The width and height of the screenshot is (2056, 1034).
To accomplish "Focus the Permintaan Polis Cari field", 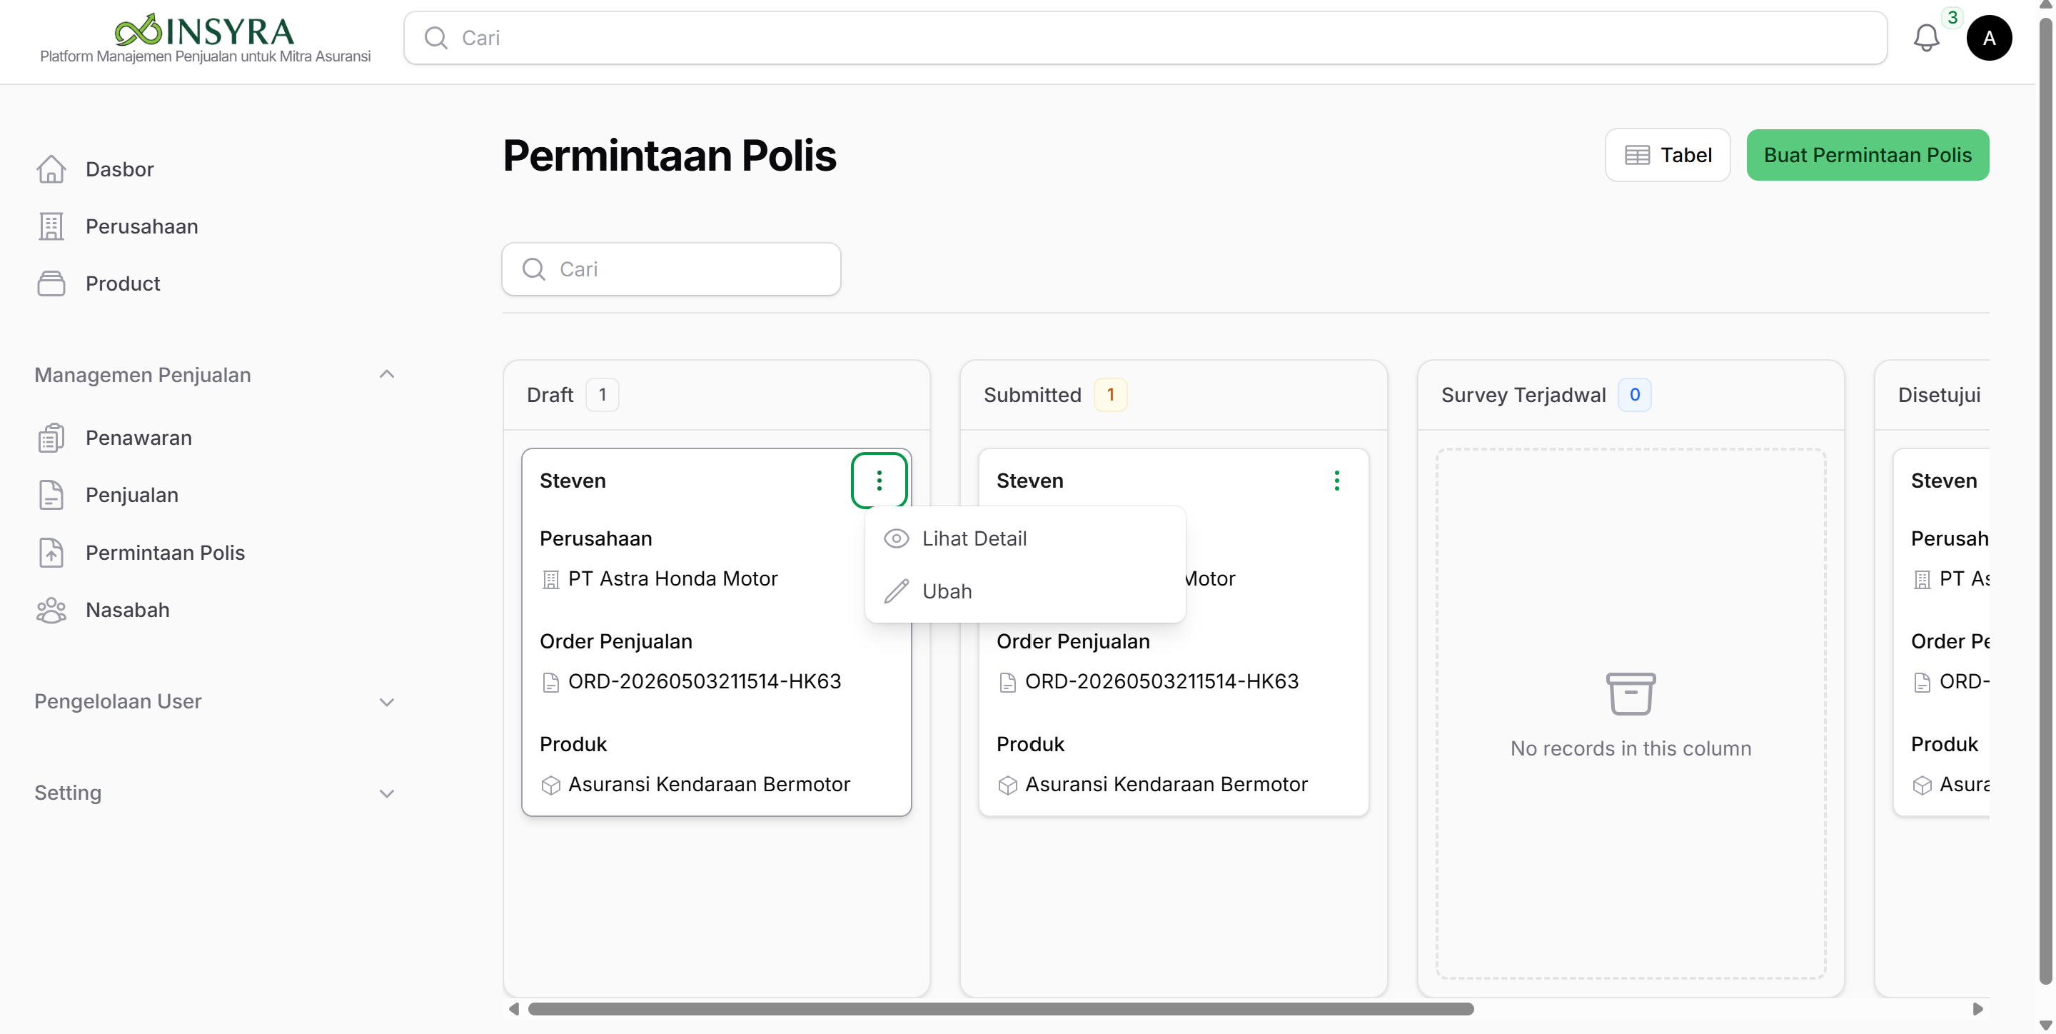I will [670, 269].
